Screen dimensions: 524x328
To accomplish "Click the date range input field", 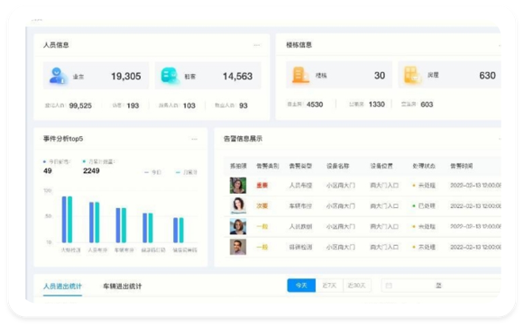I will click(441, 286).
